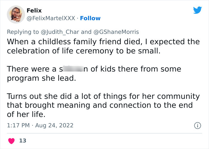The image size is (209, 149).
Task: Click the Twitter bird logo
Action: click(x=197, y=10)
